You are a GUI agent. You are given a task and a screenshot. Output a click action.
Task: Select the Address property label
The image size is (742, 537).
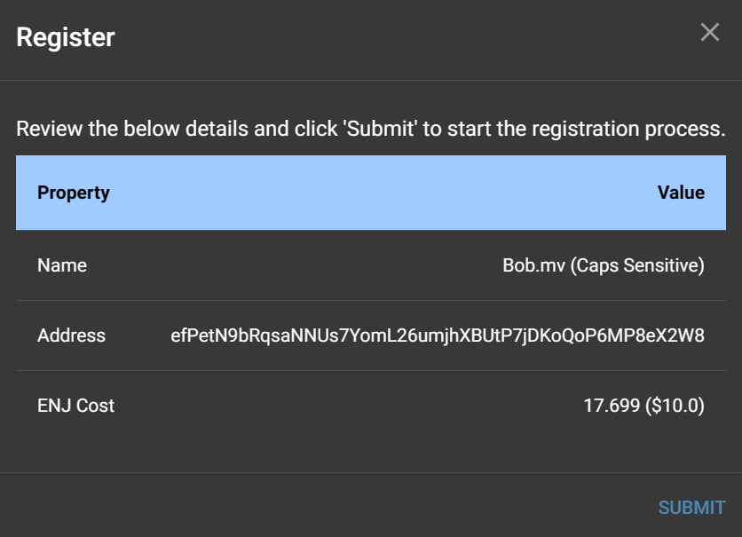click(71, 336)
